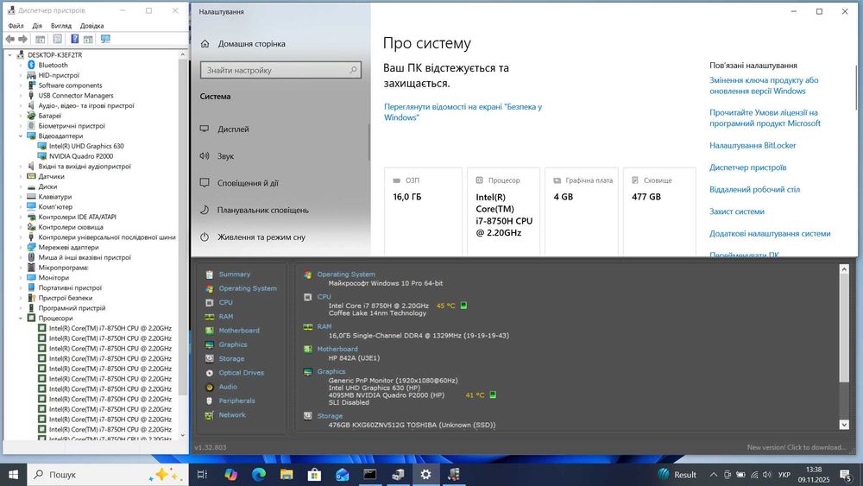Open the Peripherals icon in Speccy sidebar
The image size is (863, 486).
[209, 401]
